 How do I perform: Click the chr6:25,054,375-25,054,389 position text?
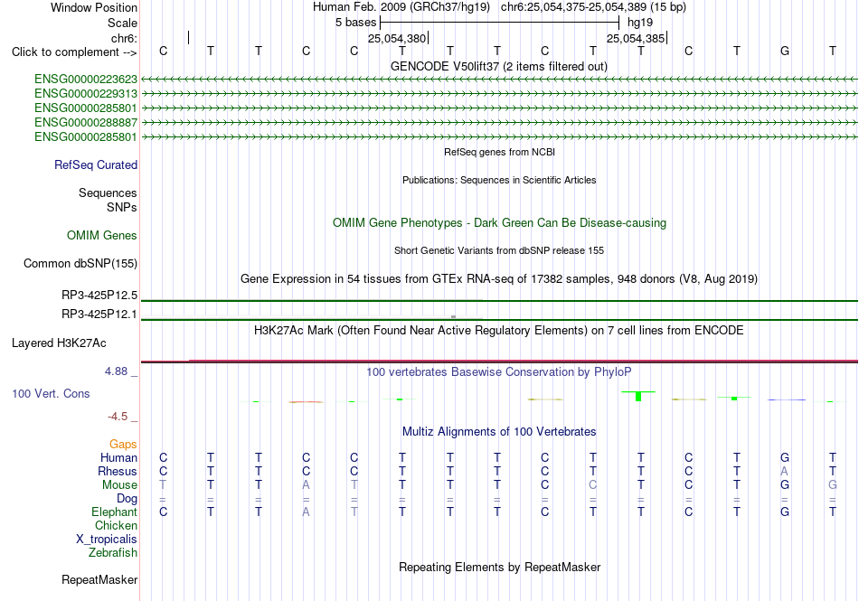[593, 7]
